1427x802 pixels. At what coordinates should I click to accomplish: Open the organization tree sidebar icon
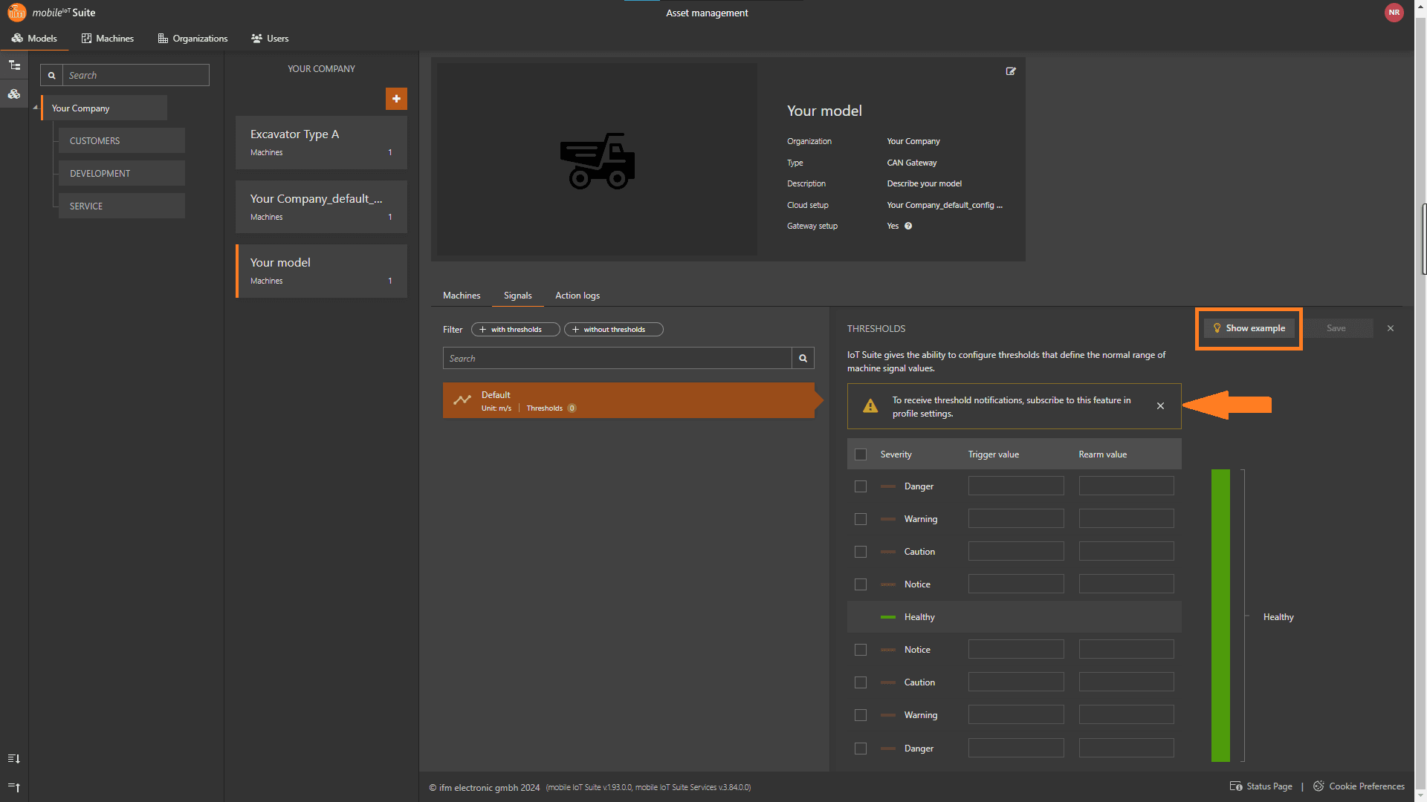(x=14, y=65)
